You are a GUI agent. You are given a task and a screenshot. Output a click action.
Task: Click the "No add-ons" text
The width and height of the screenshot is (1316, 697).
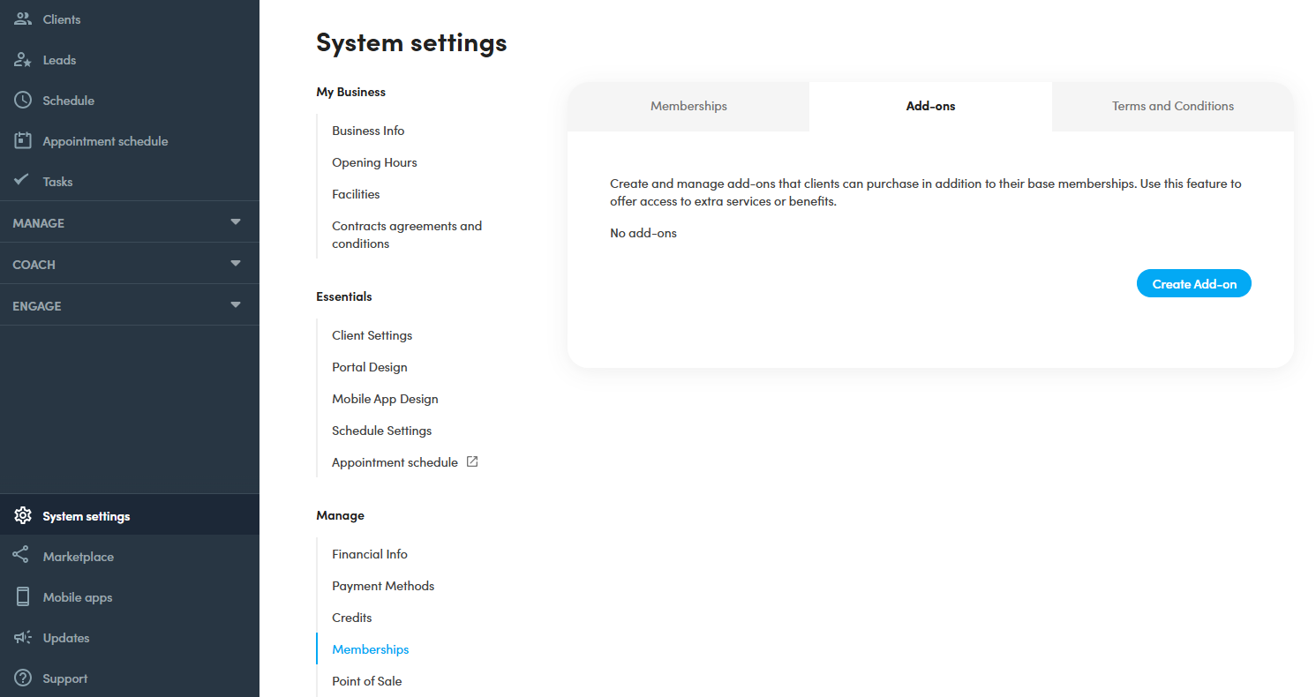(x=643, y=234)
